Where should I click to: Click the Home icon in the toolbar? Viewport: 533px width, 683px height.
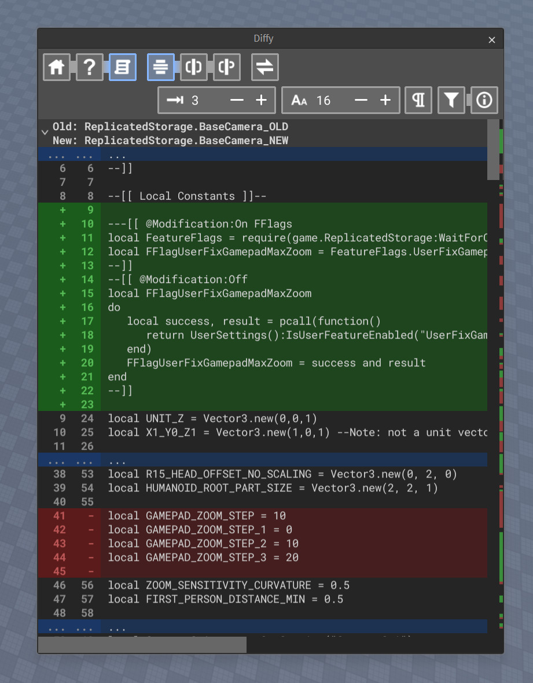57,67
